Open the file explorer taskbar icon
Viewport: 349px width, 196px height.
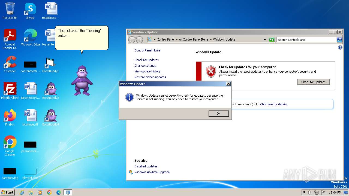(x=31, y=192)
